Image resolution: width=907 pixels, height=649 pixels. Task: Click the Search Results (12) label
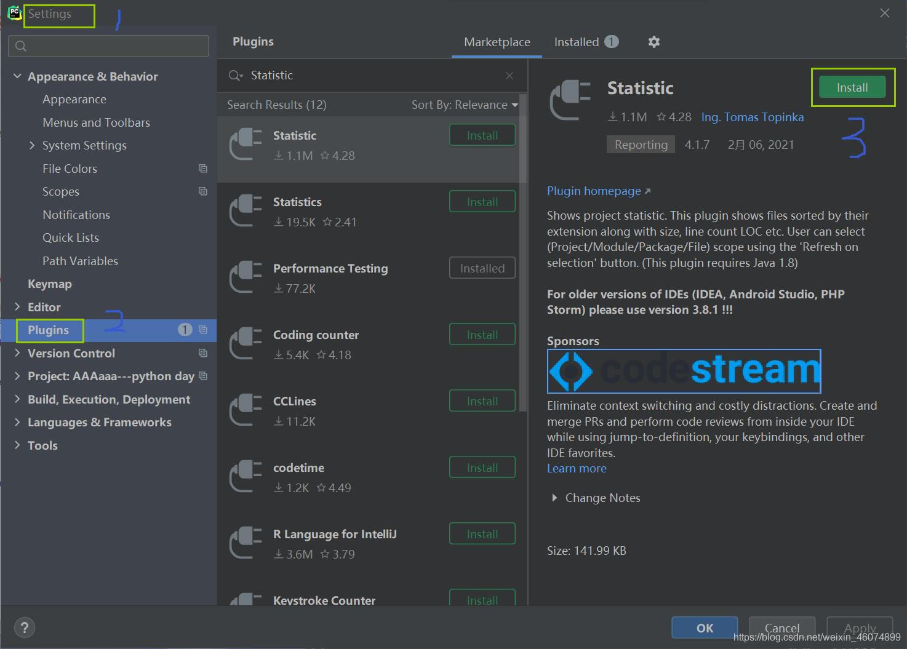276,105
